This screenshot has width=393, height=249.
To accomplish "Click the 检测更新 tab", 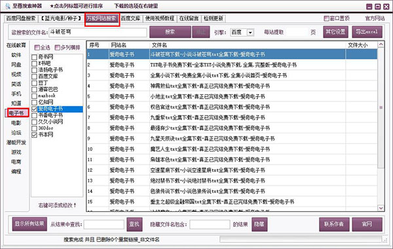I will (x=214, y=18).
